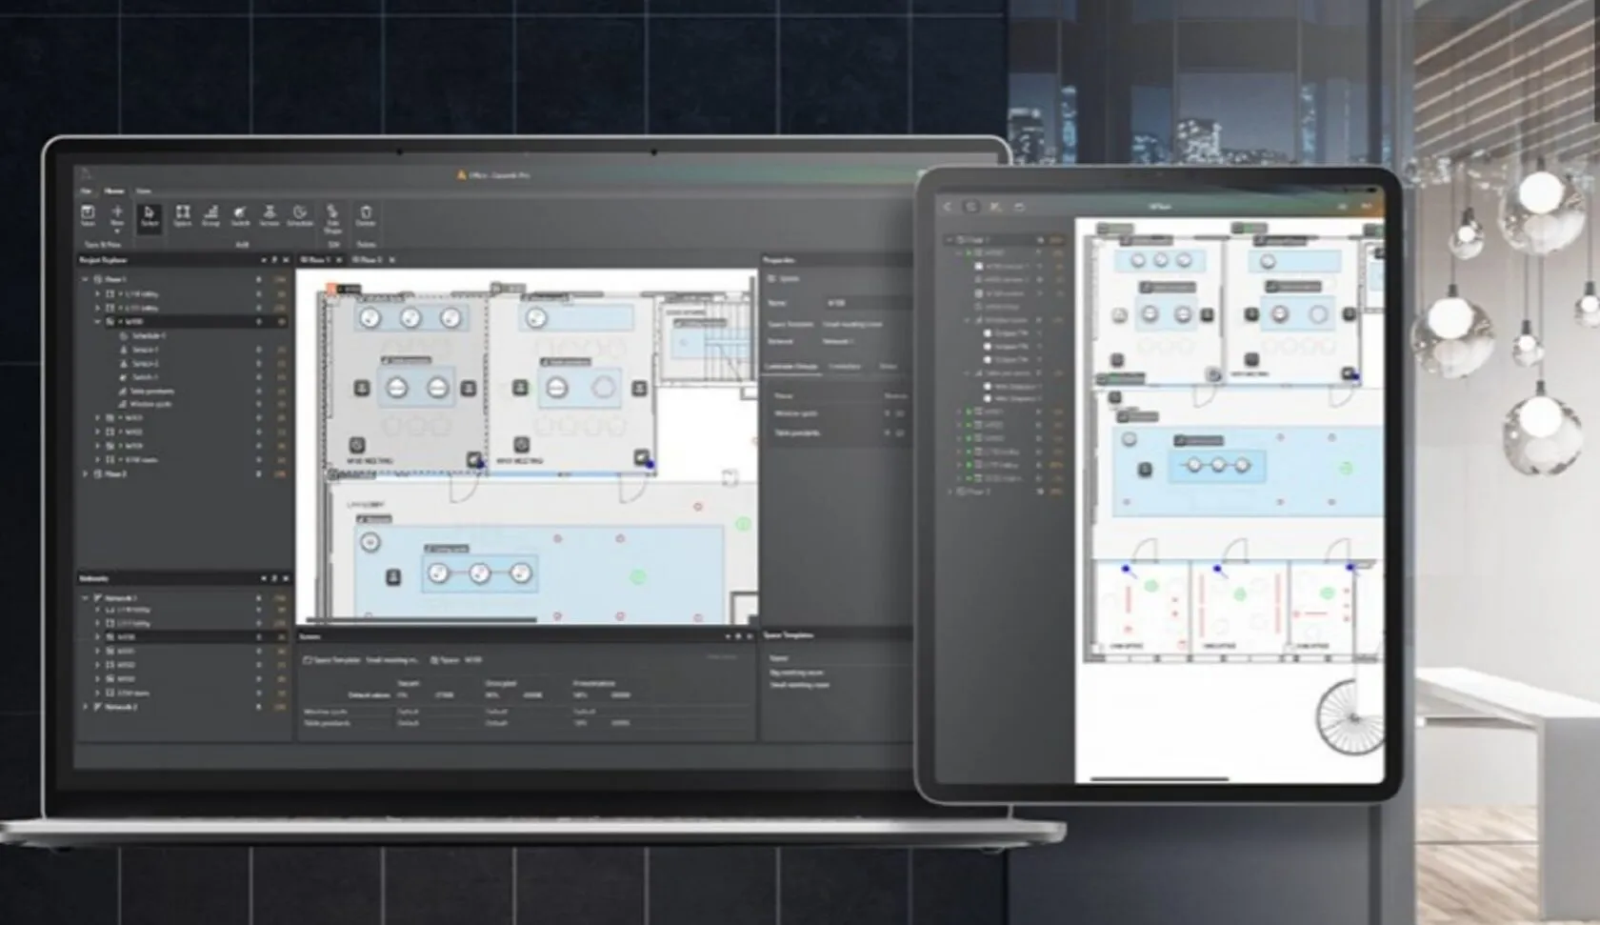Click the Delete trash icon
Image resolution: width=1600 pixels, height=925 pixels.
point(365,215)
